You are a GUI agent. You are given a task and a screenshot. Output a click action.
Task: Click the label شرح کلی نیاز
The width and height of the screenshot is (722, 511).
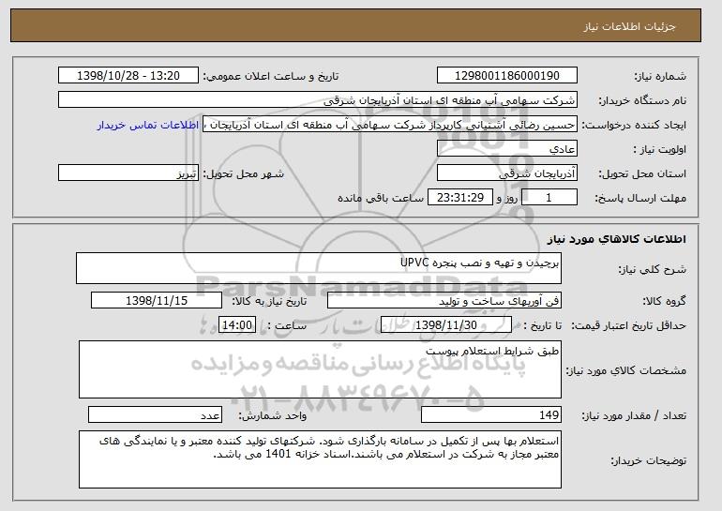click(x=652, y=270)
